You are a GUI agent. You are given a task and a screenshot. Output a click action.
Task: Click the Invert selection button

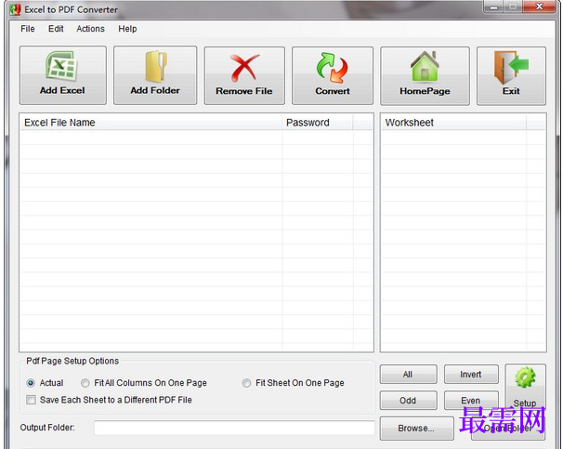pyautogui.click(x=471, y=375)
